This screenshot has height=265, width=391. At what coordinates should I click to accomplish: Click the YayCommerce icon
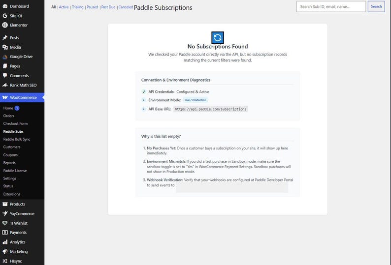coord(5,213)
